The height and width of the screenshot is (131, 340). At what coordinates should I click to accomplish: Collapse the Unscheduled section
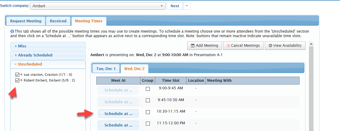[x=48, y=64]
